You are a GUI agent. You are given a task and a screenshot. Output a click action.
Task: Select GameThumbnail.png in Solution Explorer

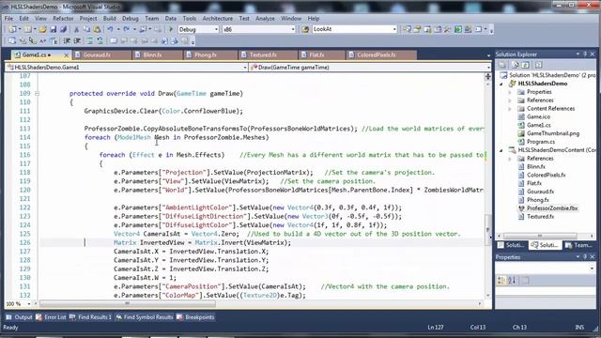click(x=553, y=133)
